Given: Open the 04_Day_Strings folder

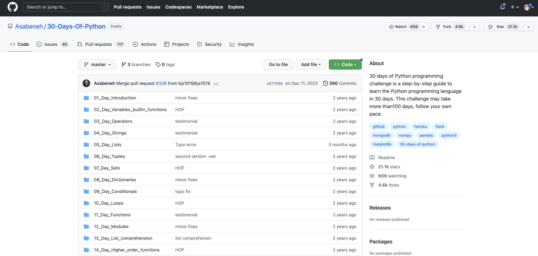Looking at the screenshot, I should [x=110, y=133].
